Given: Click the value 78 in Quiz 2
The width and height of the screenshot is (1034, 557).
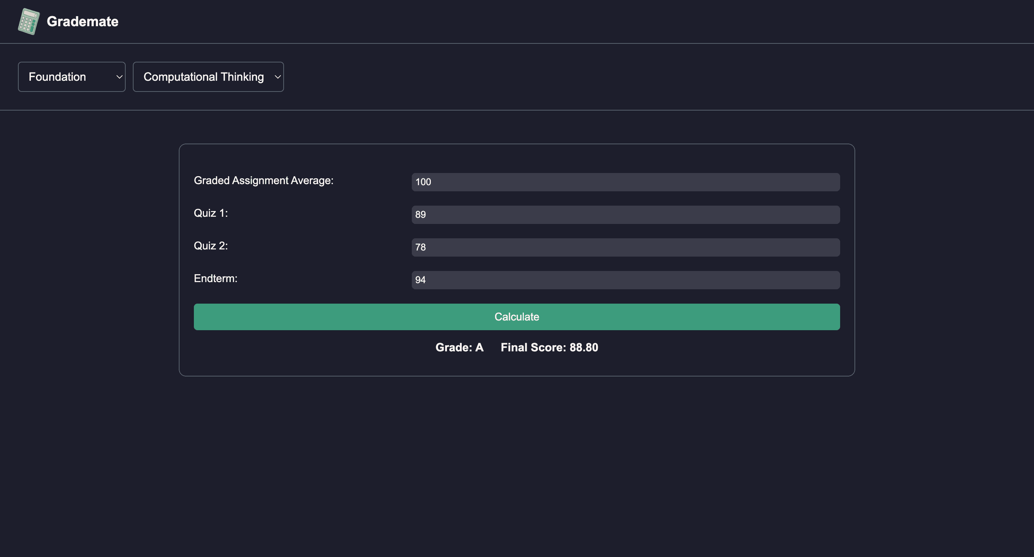Looking at the screenshot, I should click(420, 247).
